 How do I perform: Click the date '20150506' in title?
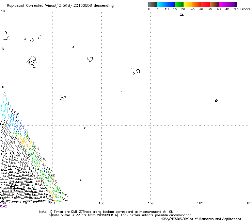point(82,5)
